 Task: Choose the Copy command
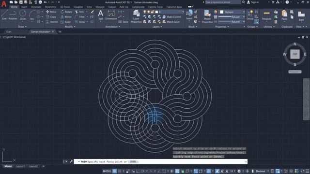[x=51, y=17]
